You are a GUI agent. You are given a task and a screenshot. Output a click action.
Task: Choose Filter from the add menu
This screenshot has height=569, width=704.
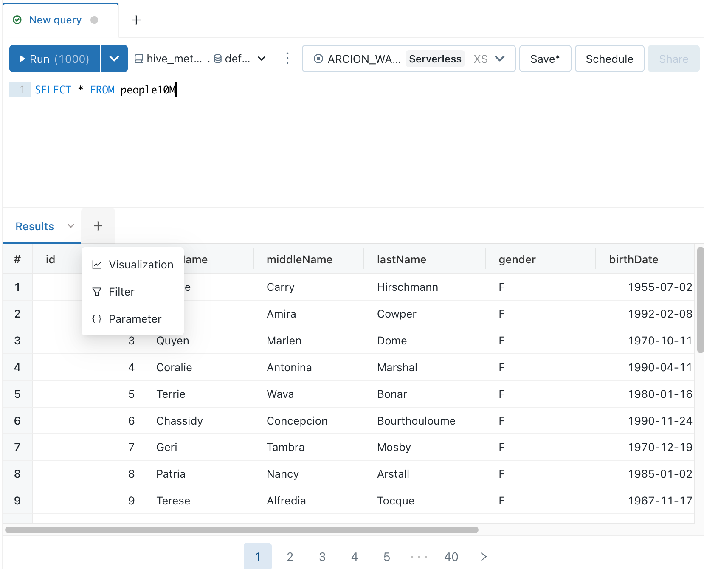(x=133, y=292)
